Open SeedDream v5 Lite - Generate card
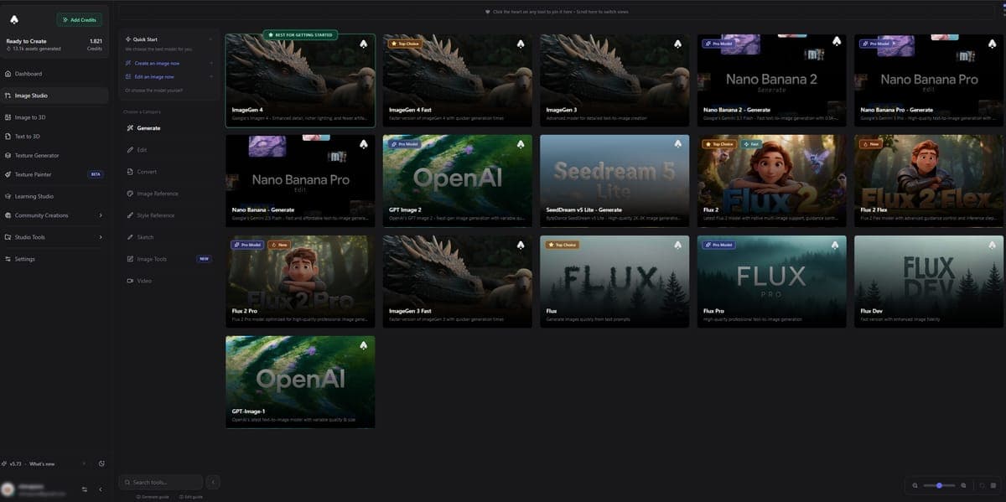The width and height of the screenshot is (1006, 502). click(614, 181)
